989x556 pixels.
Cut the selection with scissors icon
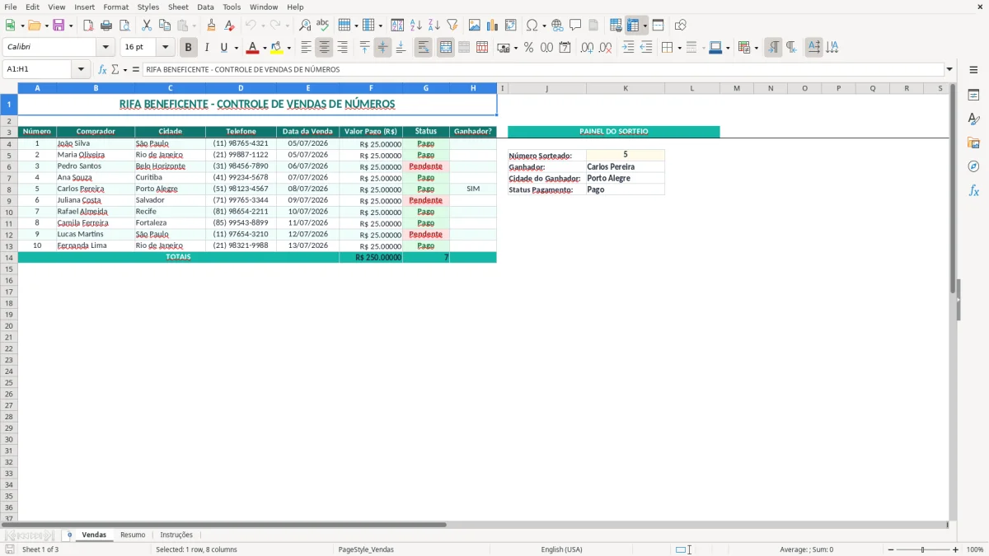click(x=147, y=26)
